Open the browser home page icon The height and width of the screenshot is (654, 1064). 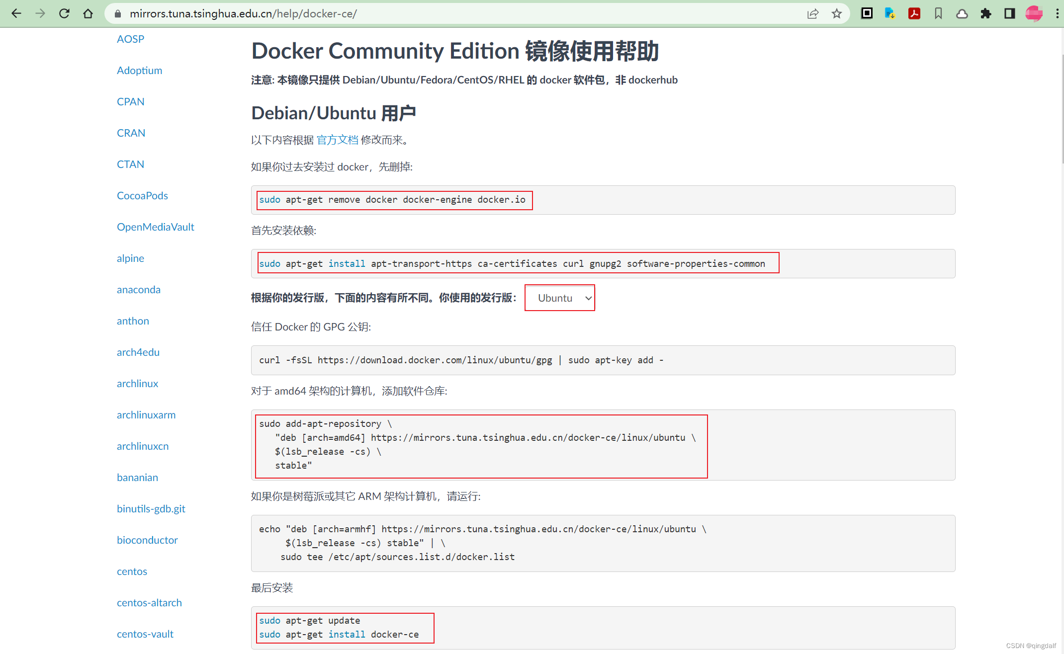click(88, 13)
